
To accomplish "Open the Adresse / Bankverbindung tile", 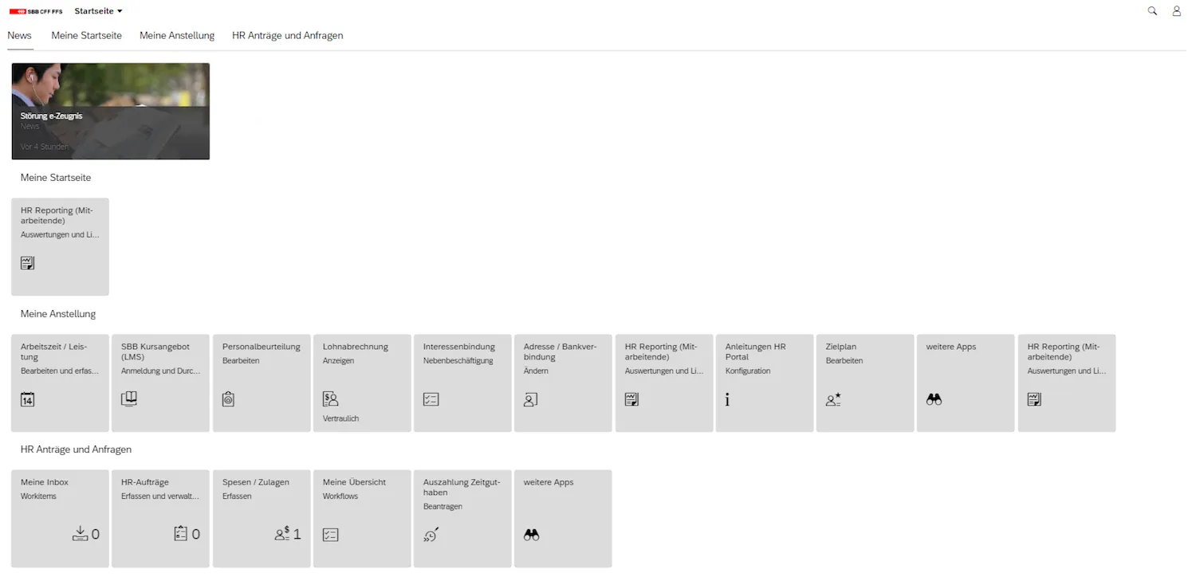I will (x=563, y=383).
